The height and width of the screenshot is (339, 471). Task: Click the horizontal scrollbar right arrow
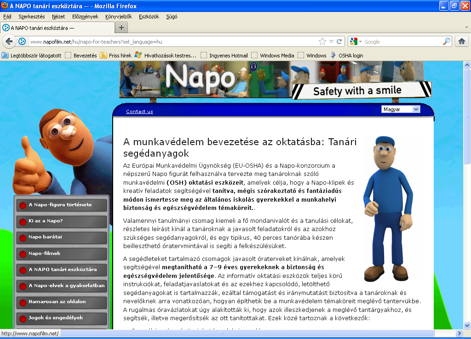pyautogui.click(x=459, y=333)
